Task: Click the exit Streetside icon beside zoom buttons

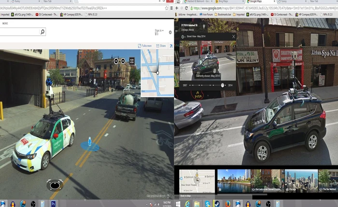Action: (x=132, y=61)
